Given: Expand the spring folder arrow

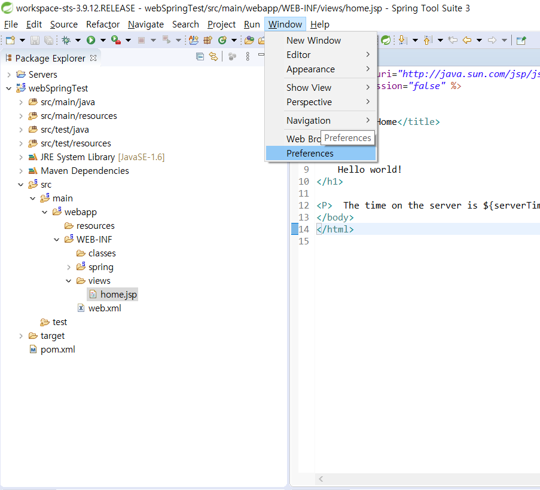Looking at the screenshot, I should click(x=69, y=267).
